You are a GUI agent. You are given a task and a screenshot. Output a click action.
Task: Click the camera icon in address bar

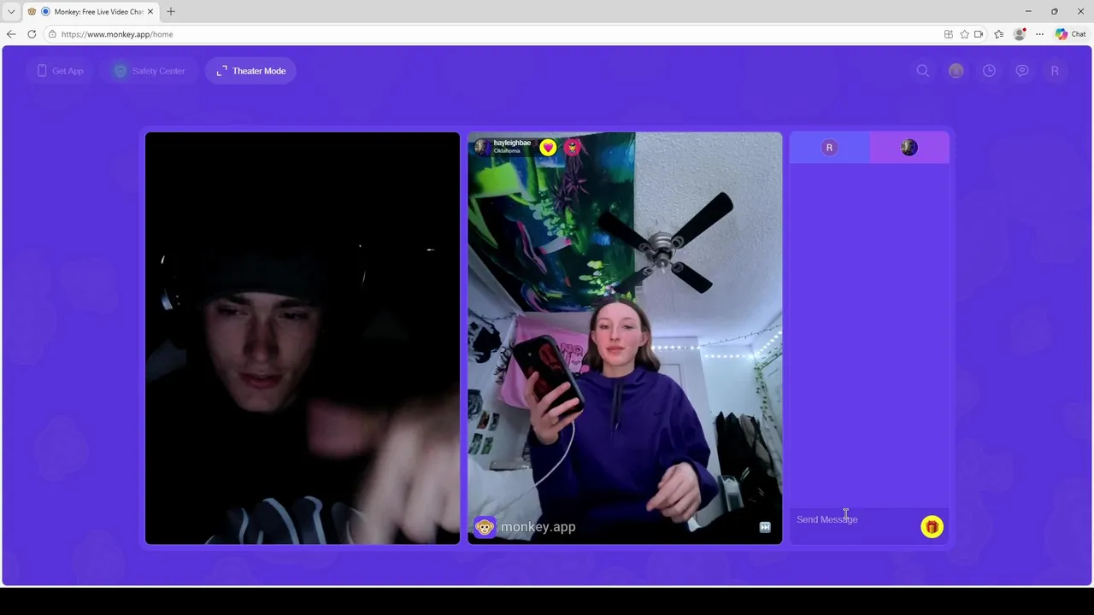[979, 34]
